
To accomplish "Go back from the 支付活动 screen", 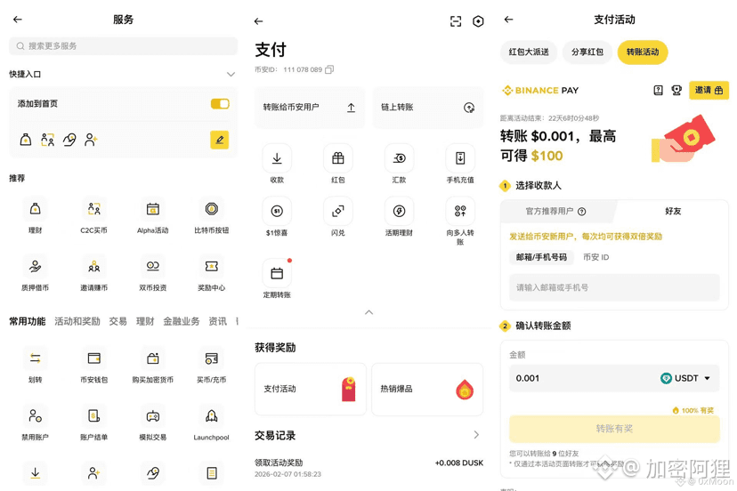I will click(508, 20).
